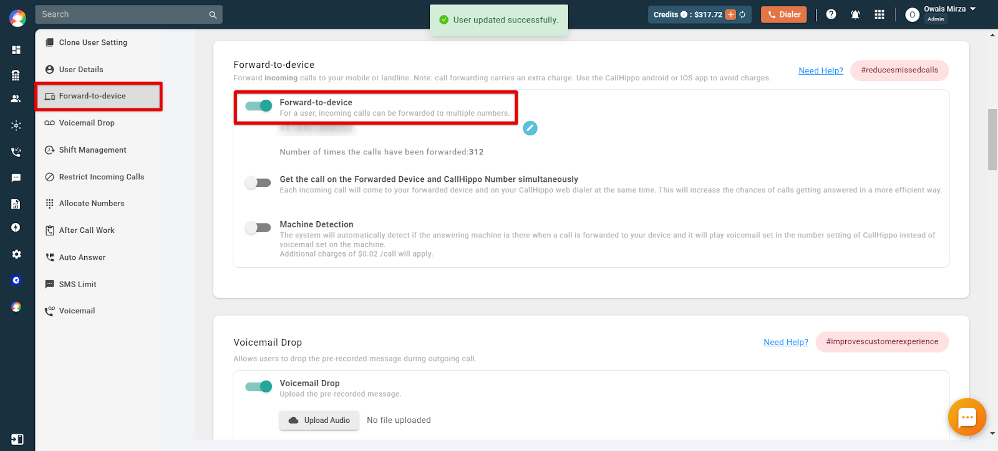This screenshot has width=998, height=451.
Task: Click the Voicemail Drop section heading
Action: 268,343
